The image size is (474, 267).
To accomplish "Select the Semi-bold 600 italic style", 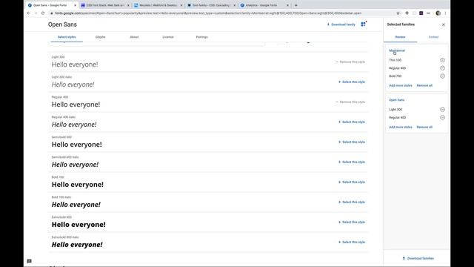I will pos(352,162).
